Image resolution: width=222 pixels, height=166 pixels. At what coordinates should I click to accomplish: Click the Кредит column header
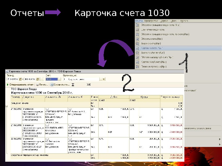pos(145,97)
